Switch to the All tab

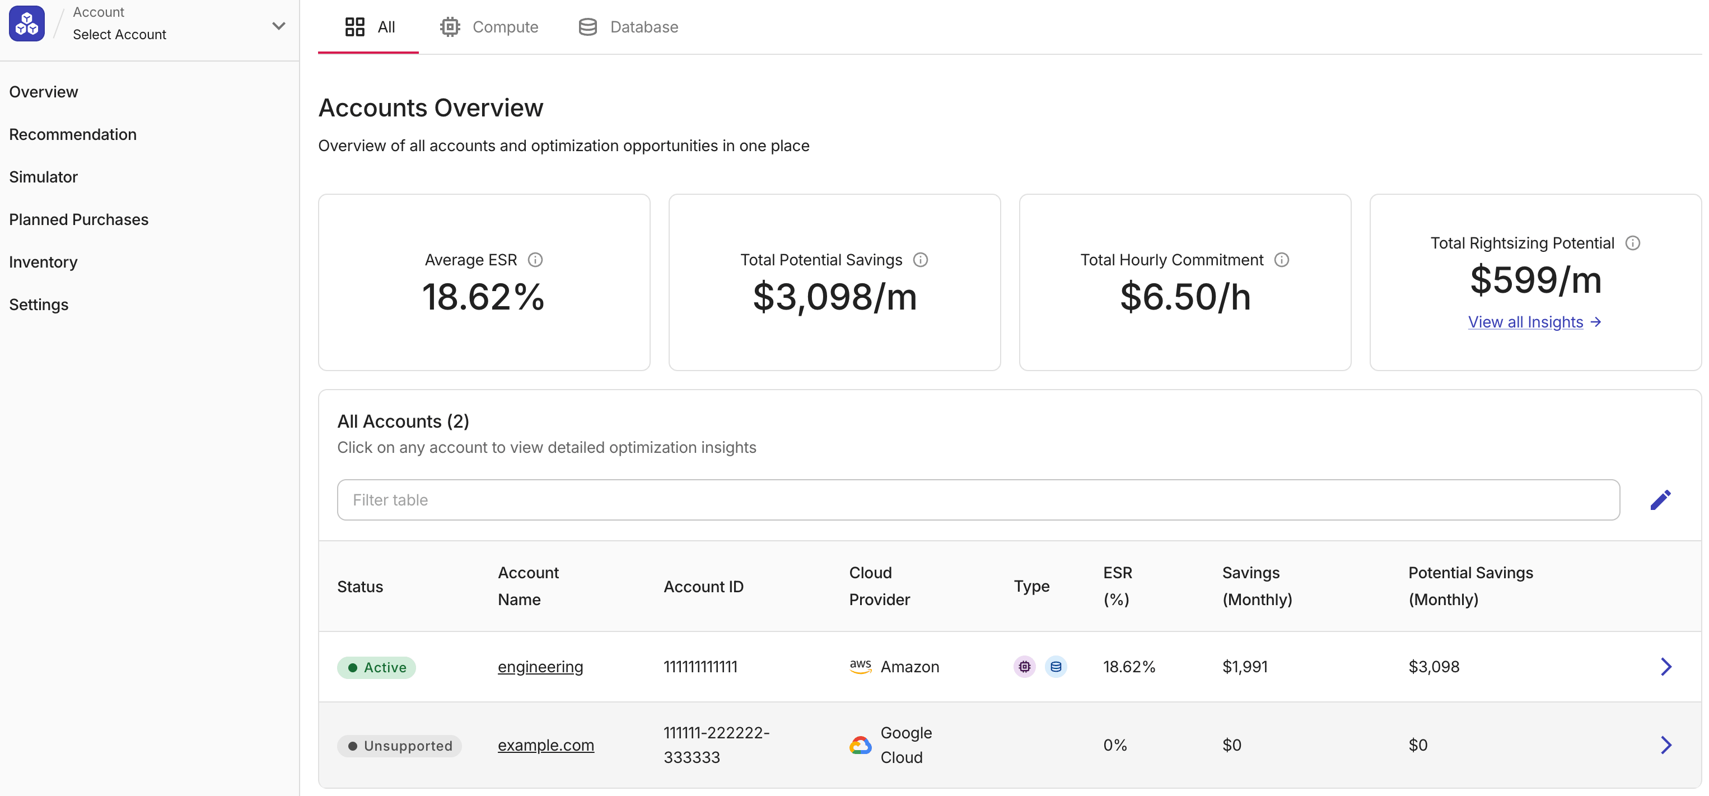tap(369, 27)
